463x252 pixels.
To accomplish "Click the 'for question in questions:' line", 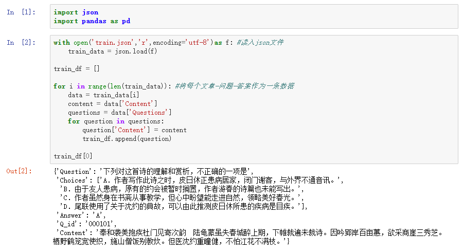I will pos(116,121).
